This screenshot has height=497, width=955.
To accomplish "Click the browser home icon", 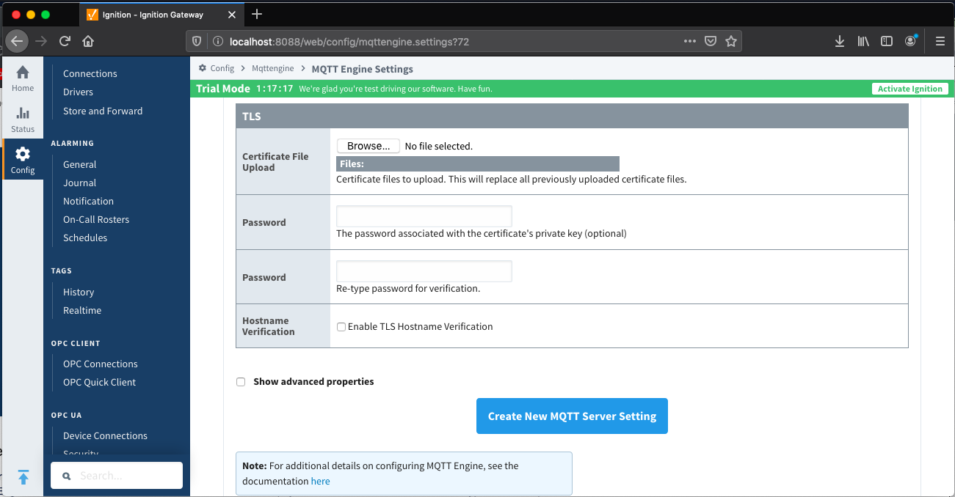I will pyautogui.click(x=87, y=42).
